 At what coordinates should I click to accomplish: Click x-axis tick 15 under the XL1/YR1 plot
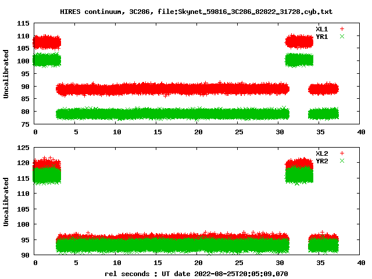pos(158,132)
